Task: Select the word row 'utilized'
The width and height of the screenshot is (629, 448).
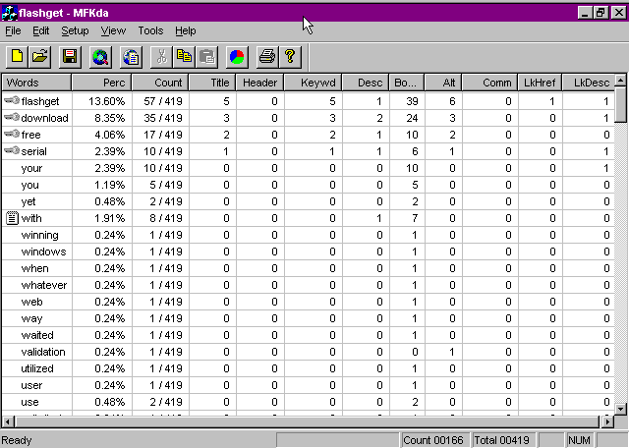Action: click(x=308, y=368)
